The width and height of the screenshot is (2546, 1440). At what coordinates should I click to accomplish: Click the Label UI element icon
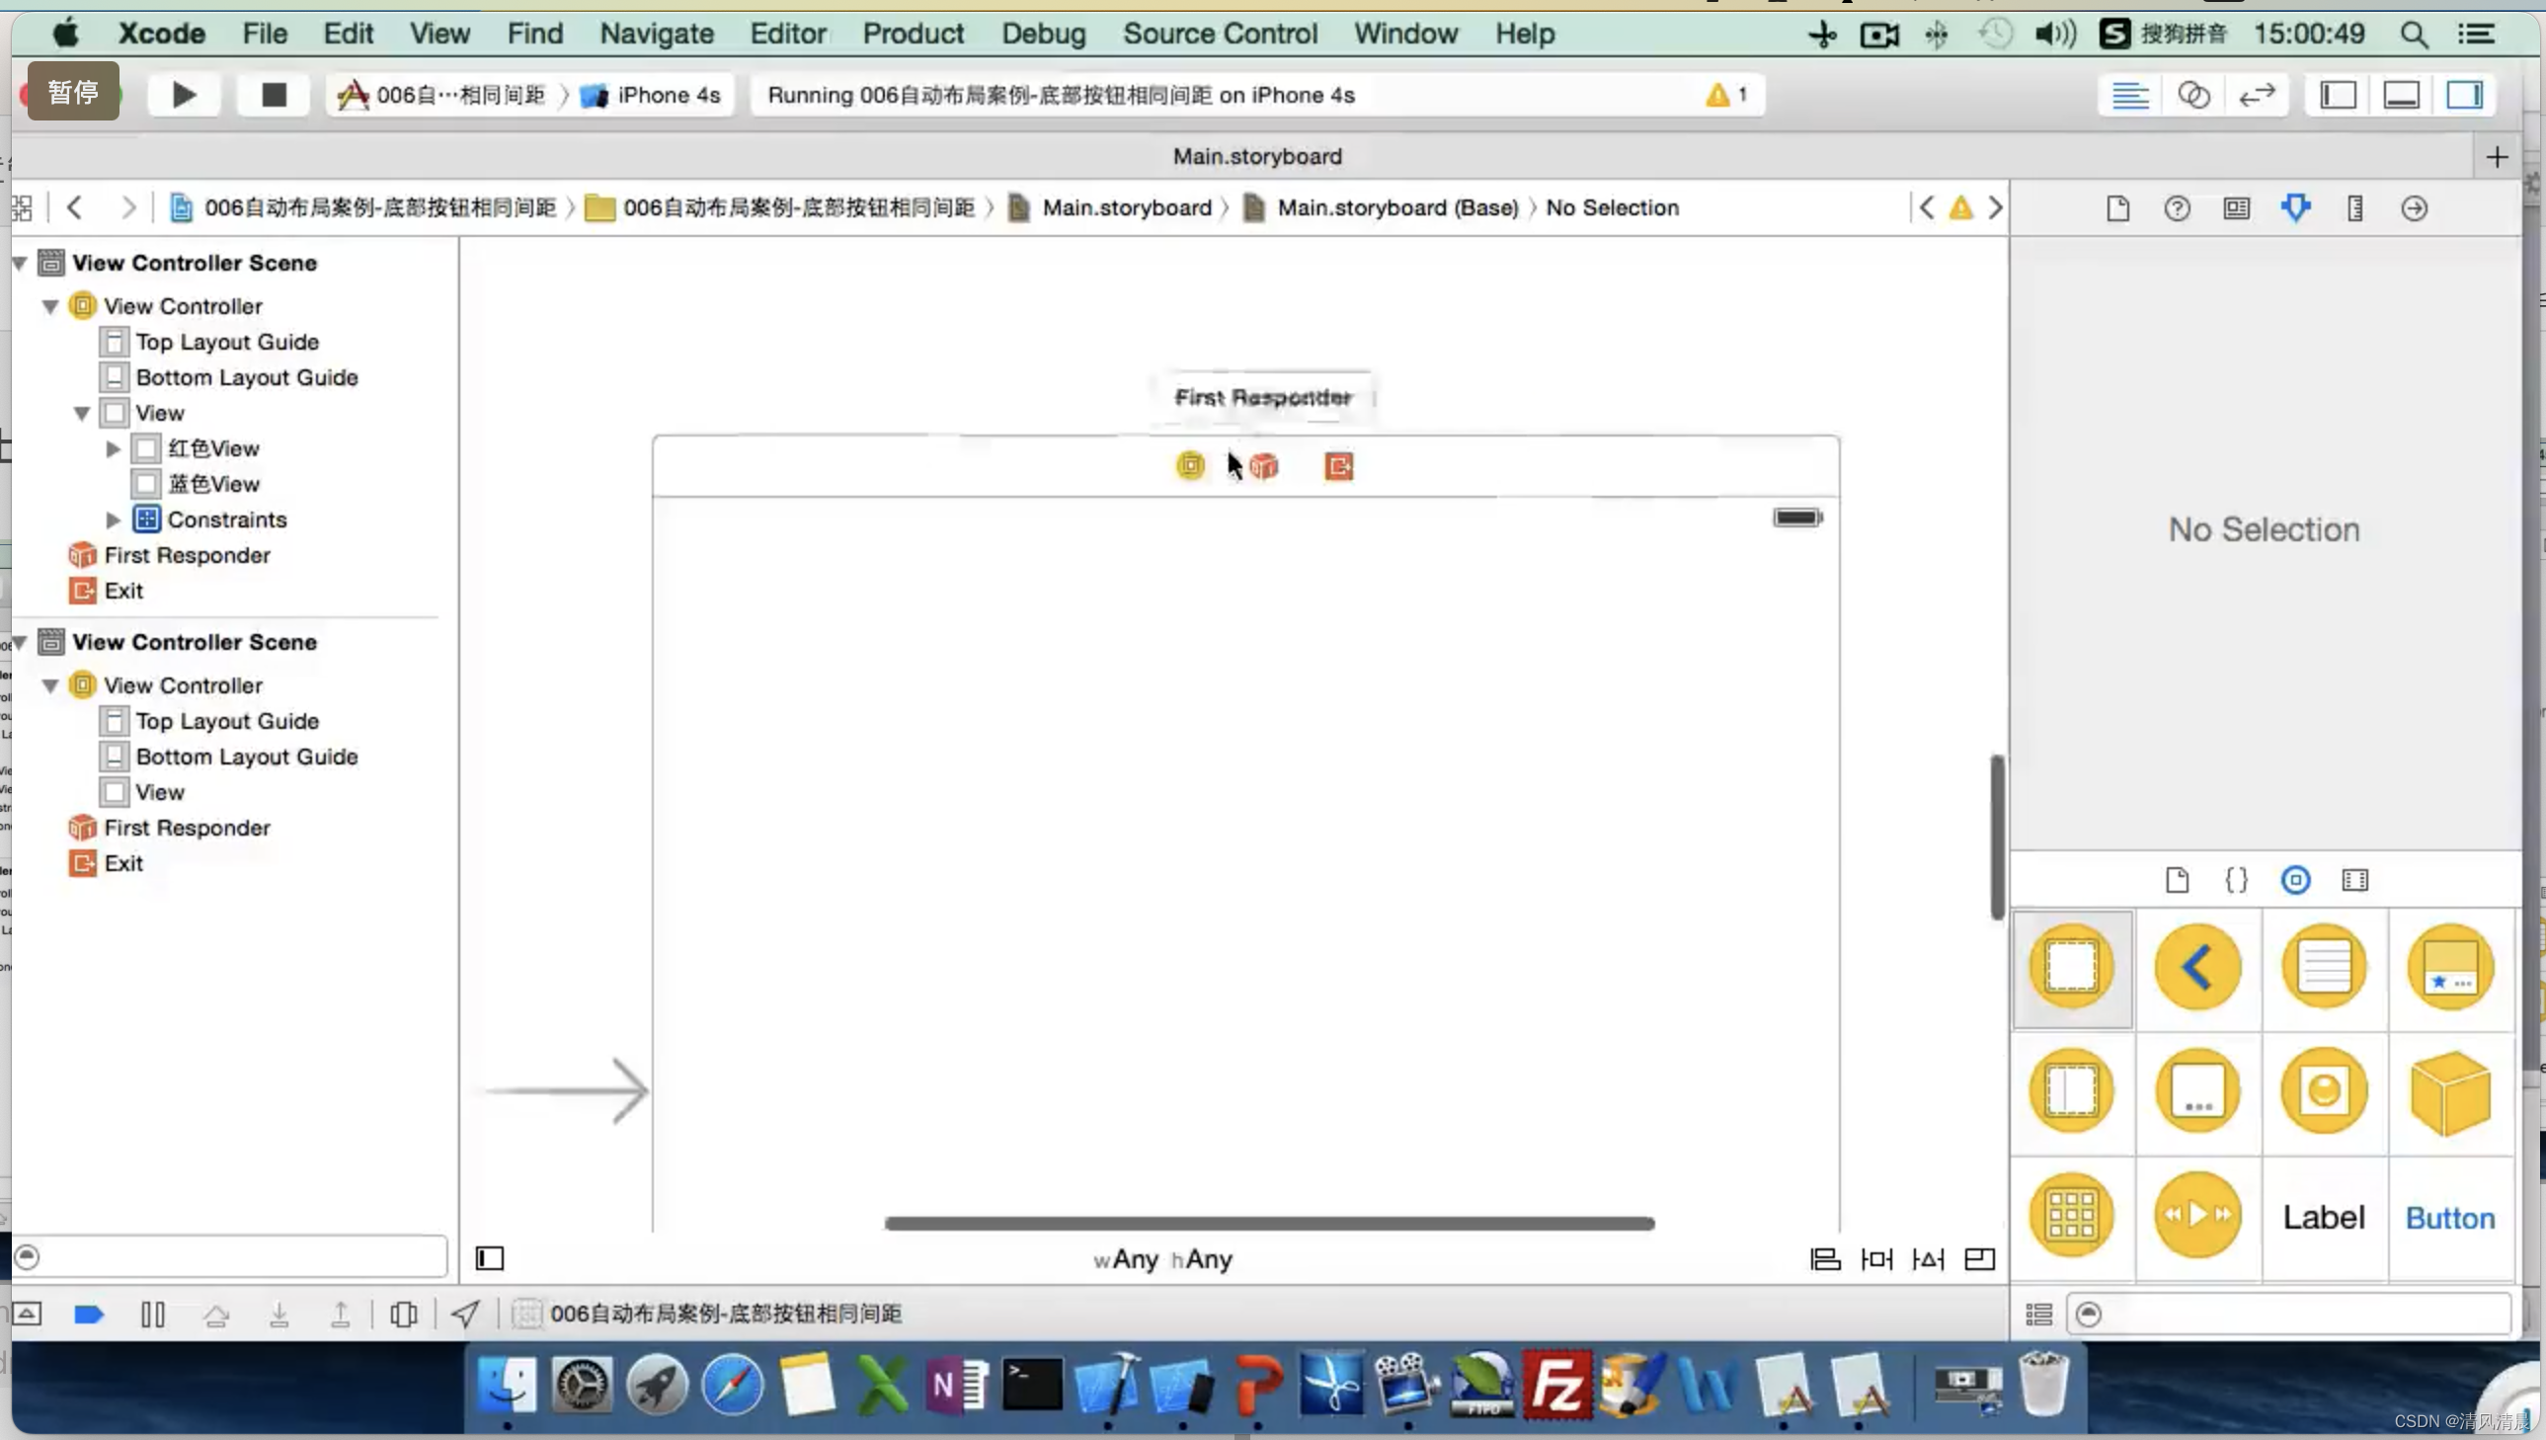(2324, 1214)
